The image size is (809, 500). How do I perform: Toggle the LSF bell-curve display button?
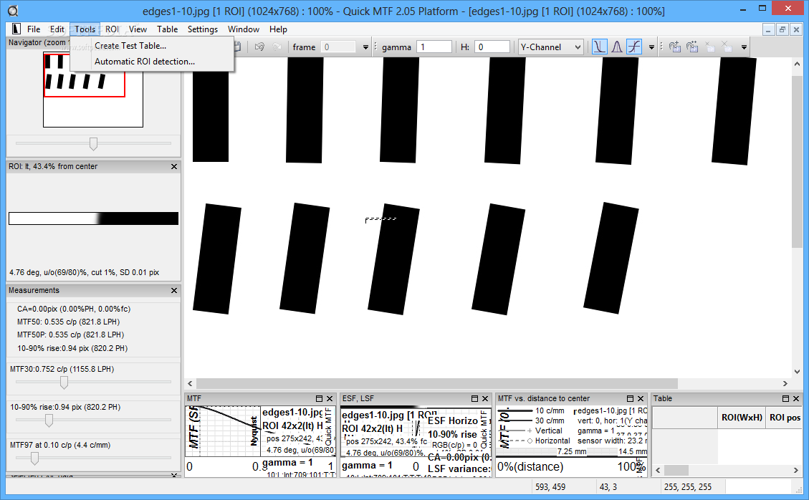[616, 47]
